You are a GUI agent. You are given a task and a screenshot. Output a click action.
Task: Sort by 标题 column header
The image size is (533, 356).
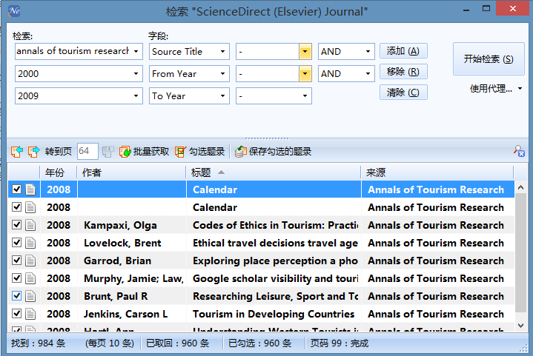coord(274,172)
